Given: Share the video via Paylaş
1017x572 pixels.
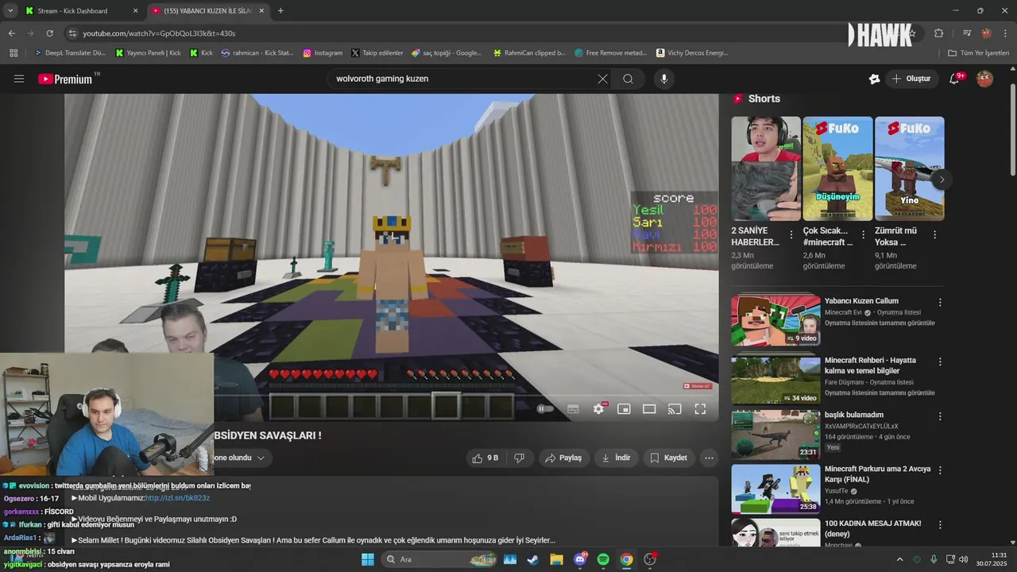Looking at the screenshot, I should [563, 458].
